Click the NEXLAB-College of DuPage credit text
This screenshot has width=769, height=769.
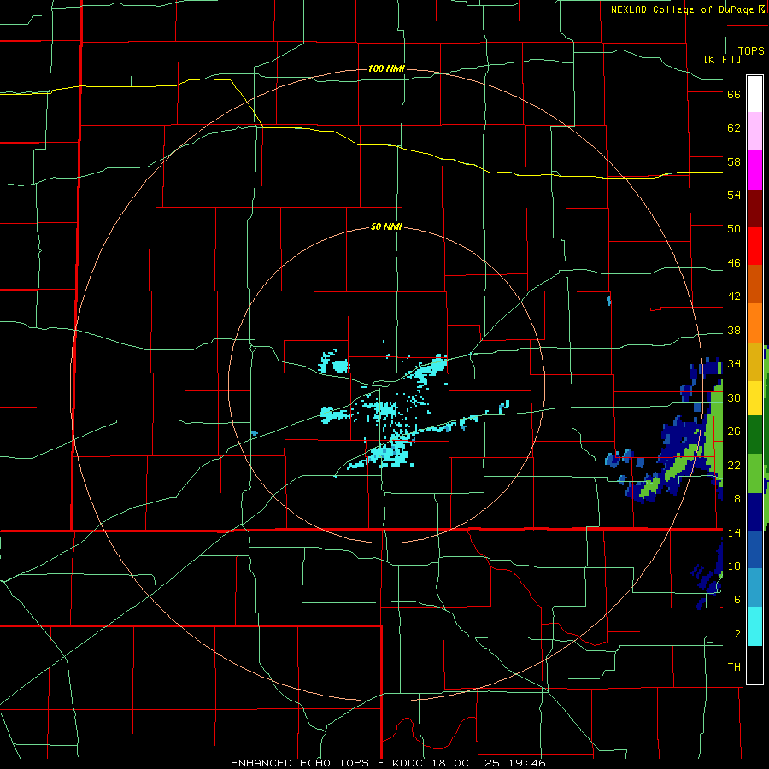pos(682,9)
